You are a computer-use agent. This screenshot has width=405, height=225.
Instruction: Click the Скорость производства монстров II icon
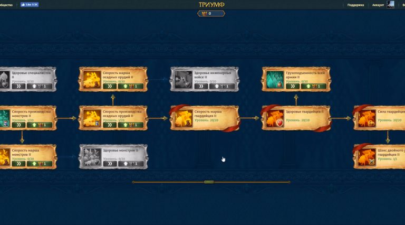[x=5, y=118]
